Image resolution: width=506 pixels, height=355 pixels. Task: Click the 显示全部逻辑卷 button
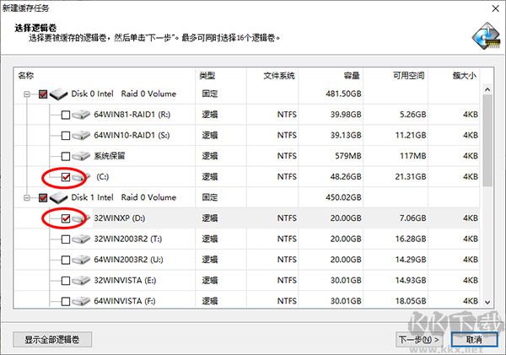52,340
